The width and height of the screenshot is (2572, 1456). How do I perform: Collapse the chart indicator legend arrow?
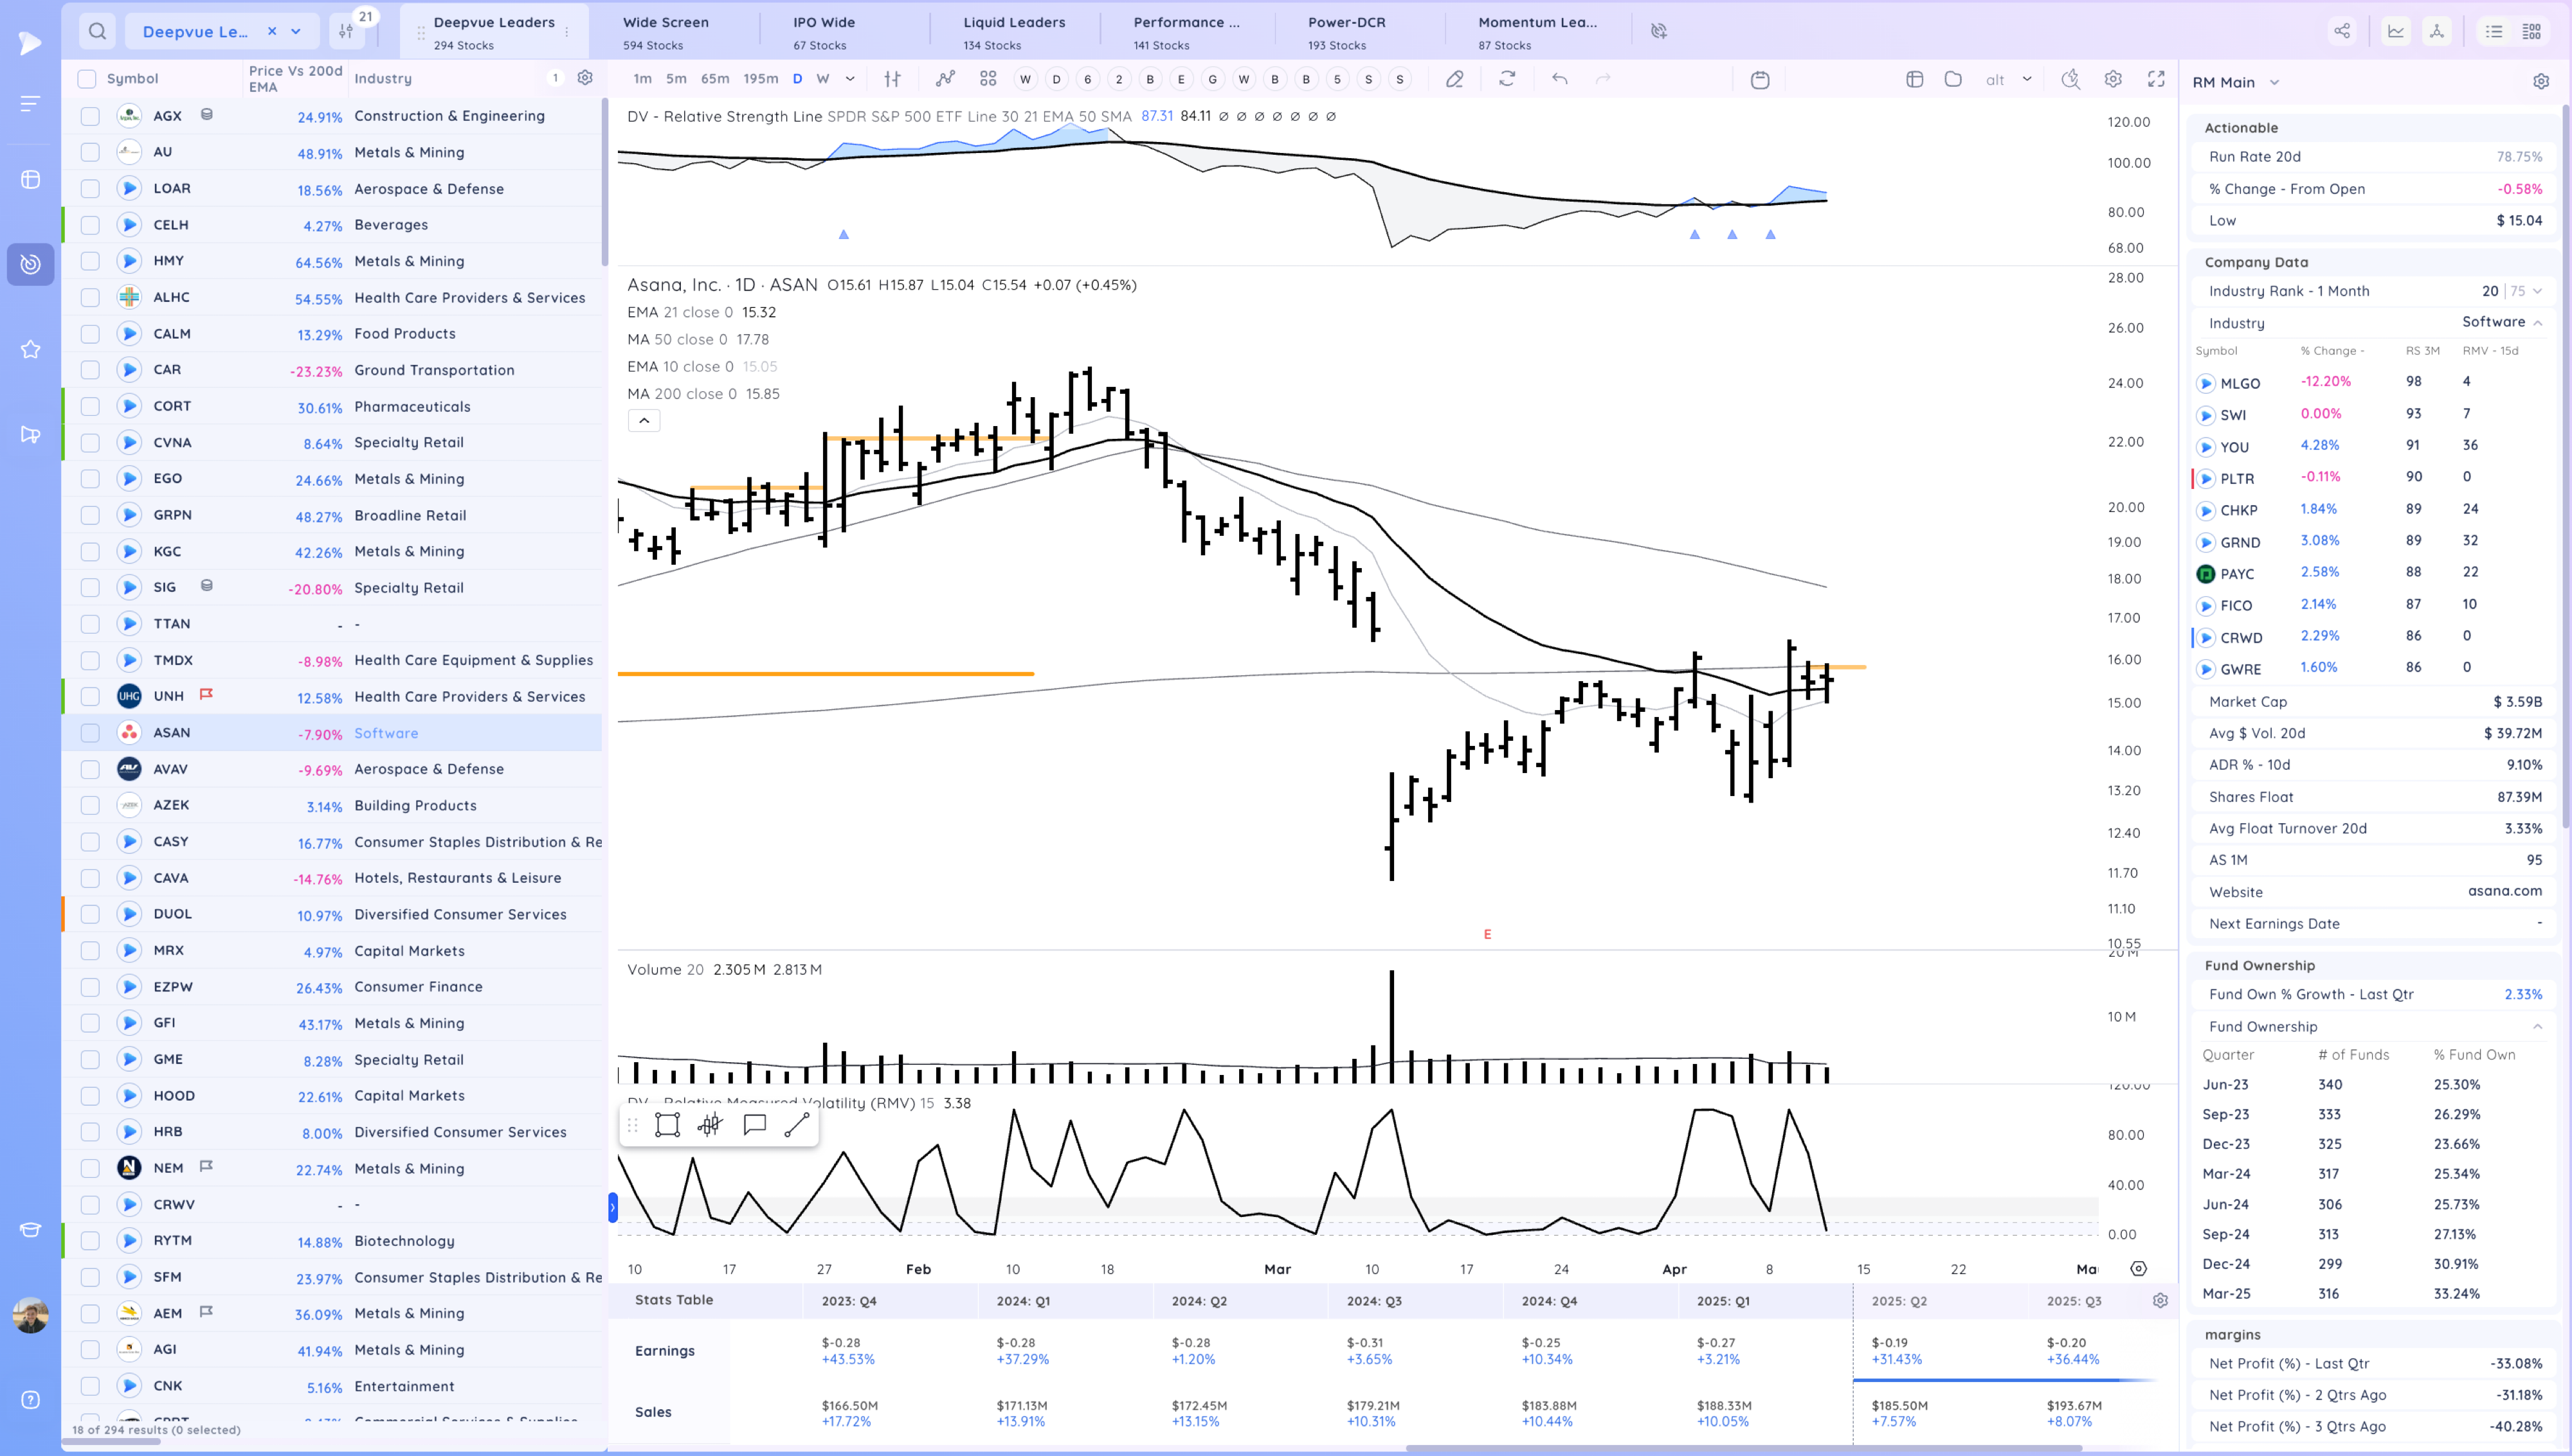(x=644, y=421)
